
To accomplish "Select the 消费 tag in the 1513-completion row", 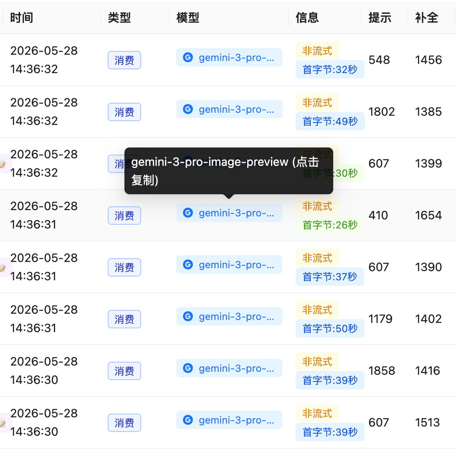I will pos(124,423).
